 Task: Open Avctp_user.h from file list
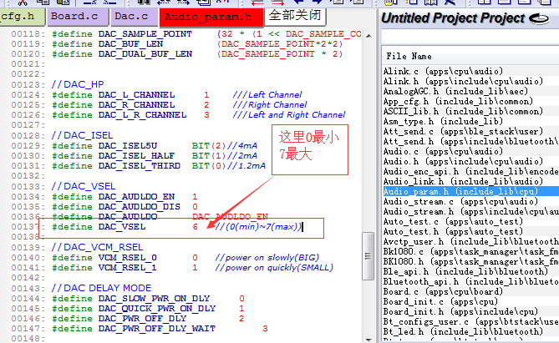pos(470,241)
